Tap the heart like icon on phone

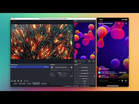pyautogui.click(x=126, y=81)
